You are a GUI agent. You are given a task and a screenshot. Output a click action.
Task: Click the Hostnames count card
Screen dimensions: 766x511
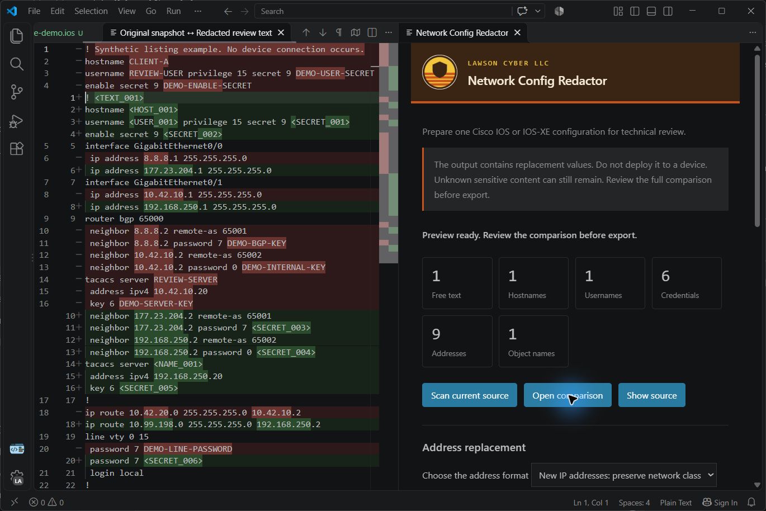click(533, 283)
